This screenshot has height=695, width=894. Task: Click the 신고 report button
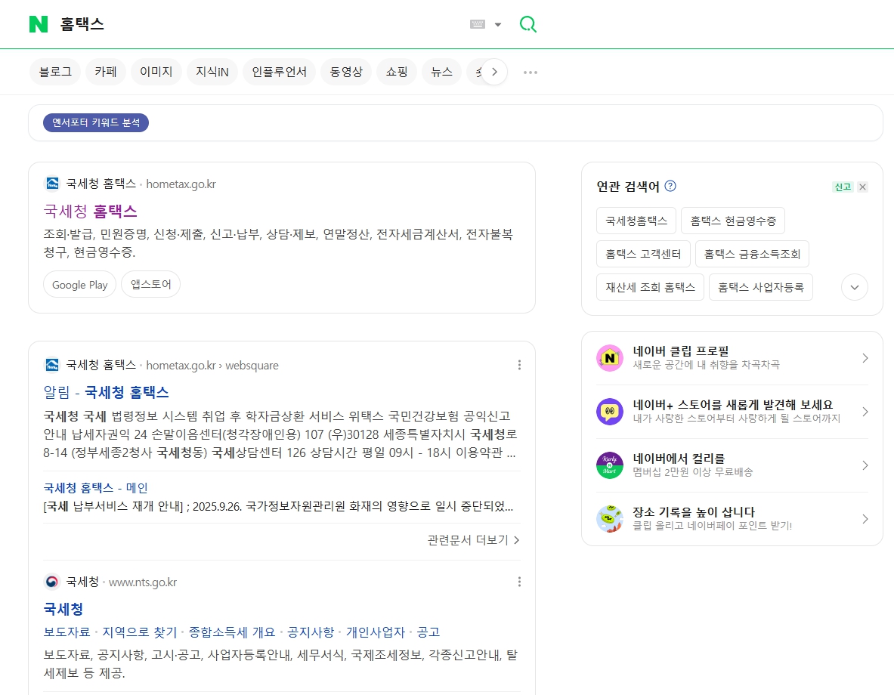pyautogui.click(x=843, y=187)
